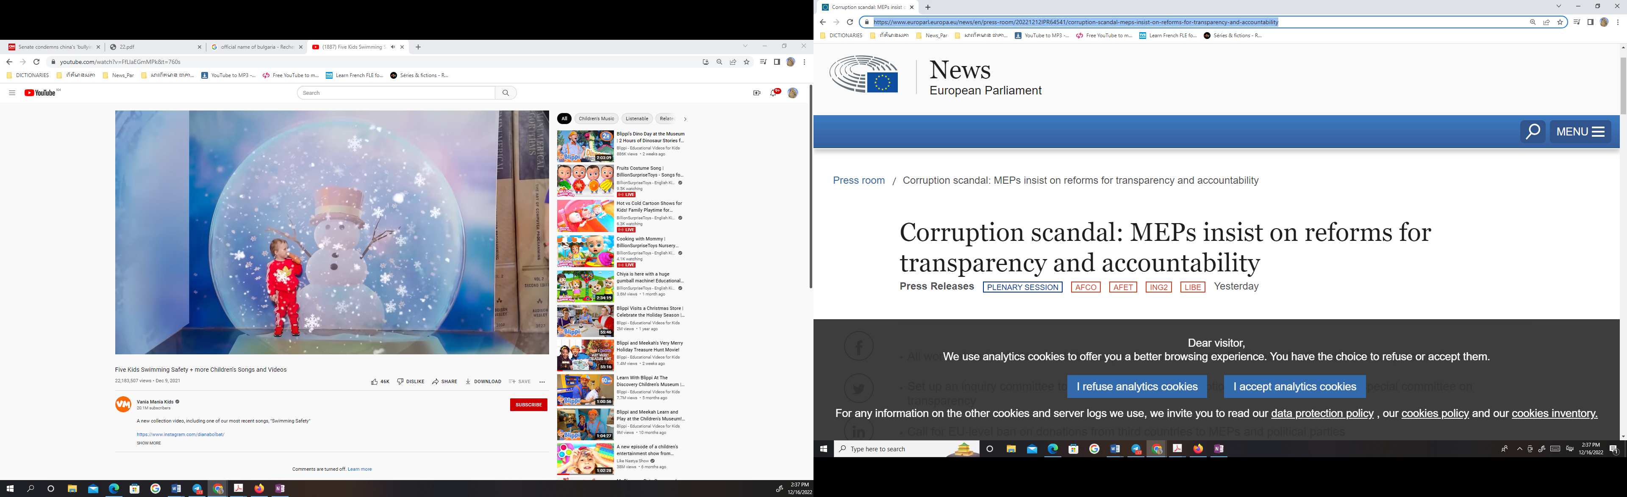Click the YouTube search input field
This screenshot has width=1627, height=497.
396,93
